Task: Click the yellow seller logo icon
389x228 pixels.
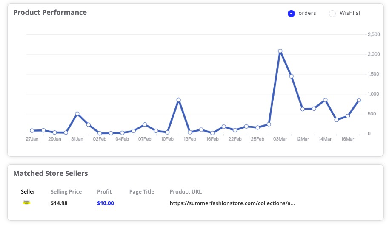Action: pyautogui.click(x=26, y=203)
